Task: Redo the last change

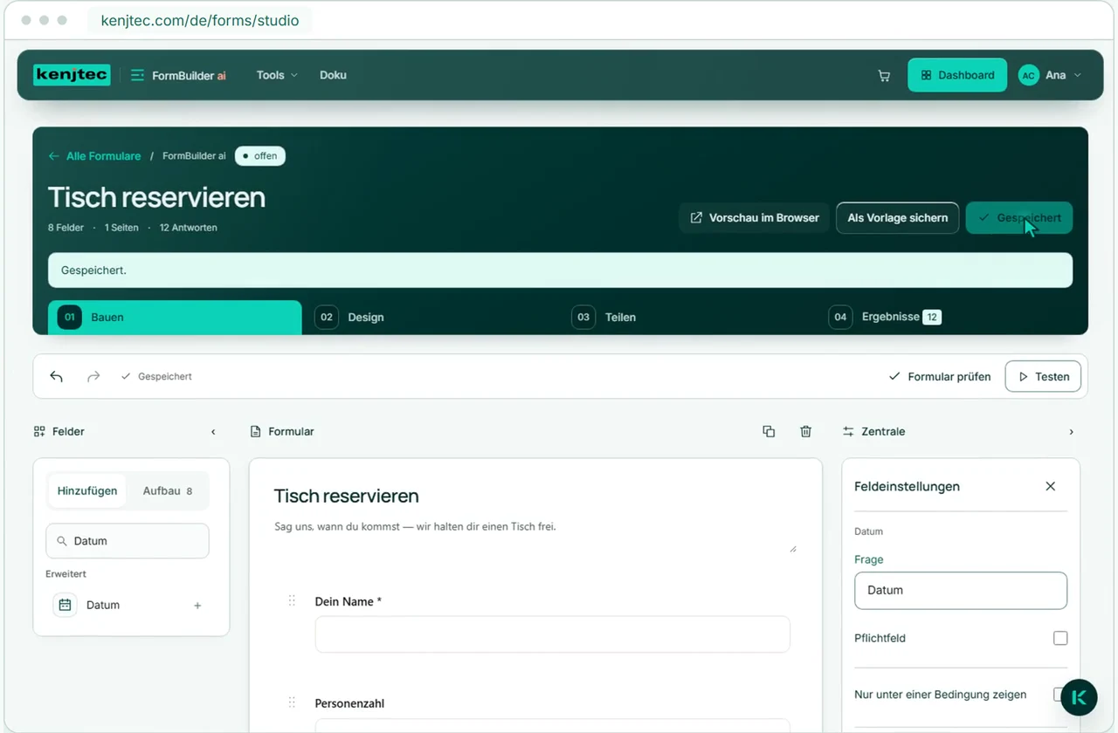Action: click(x=93, y=376)
